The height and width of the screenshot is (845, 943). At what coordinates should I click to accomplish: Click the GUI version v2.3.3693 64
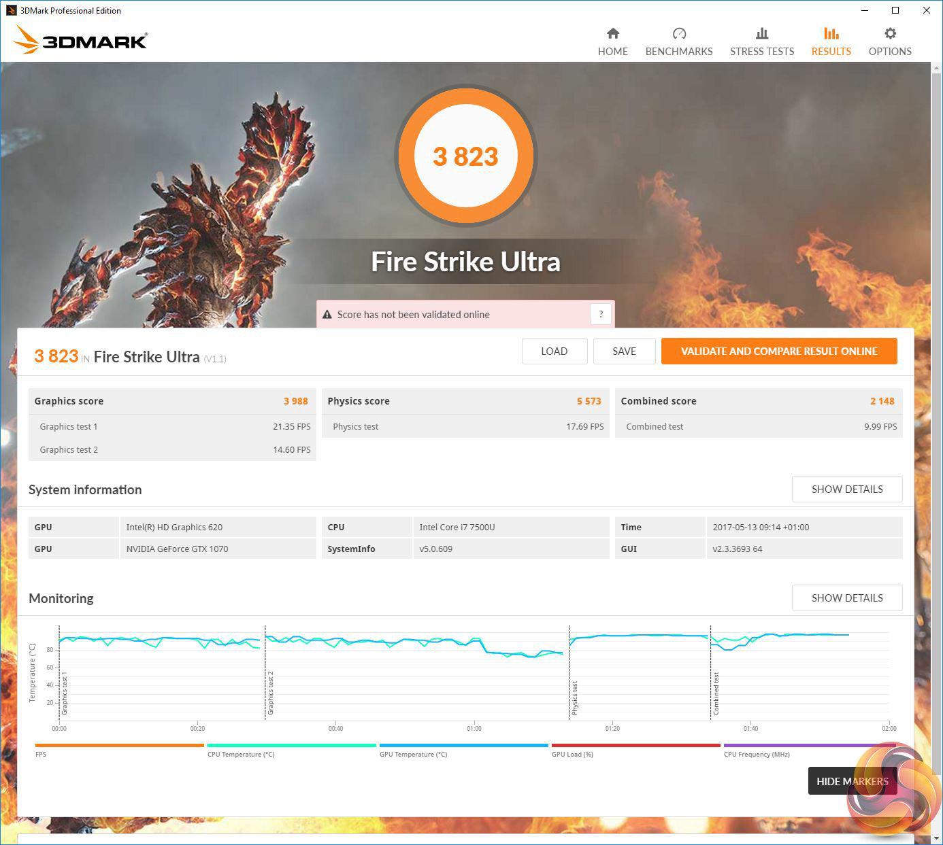click(738, 549)
